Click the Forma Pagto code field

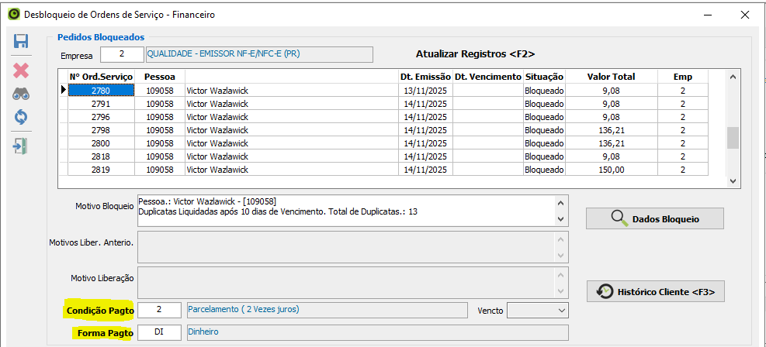161,332
